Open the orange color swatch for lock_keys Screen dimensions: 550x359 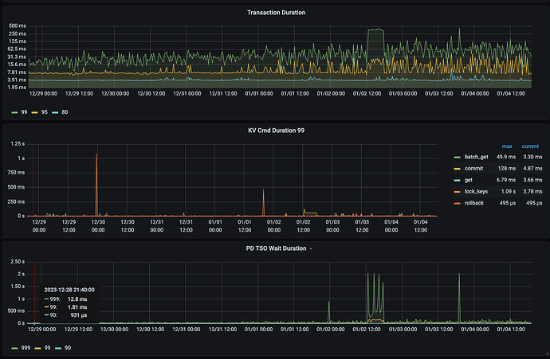(457, 192)
